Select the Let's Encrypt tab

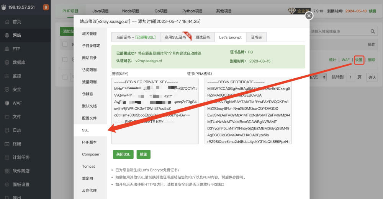click(230, 37)
